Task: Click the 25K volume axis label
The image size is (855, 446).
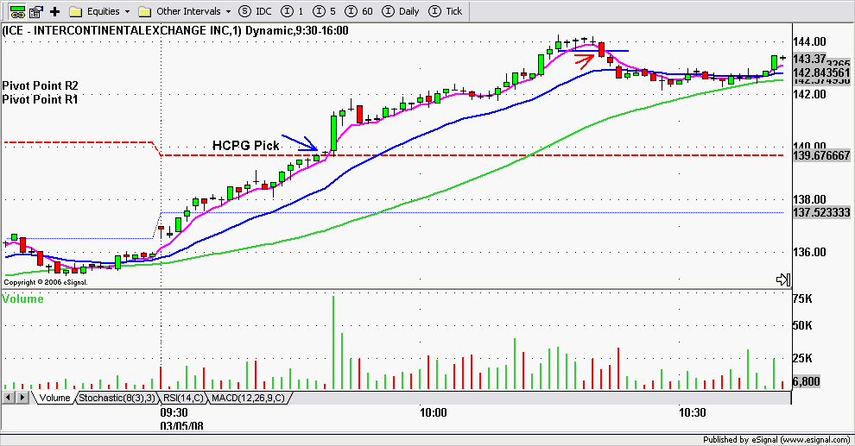Action: tap(802, 358)
